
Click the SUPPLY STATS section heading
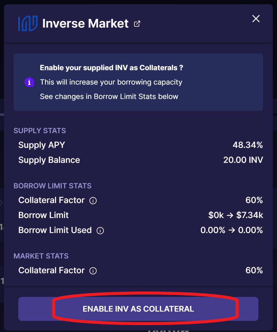40,131
